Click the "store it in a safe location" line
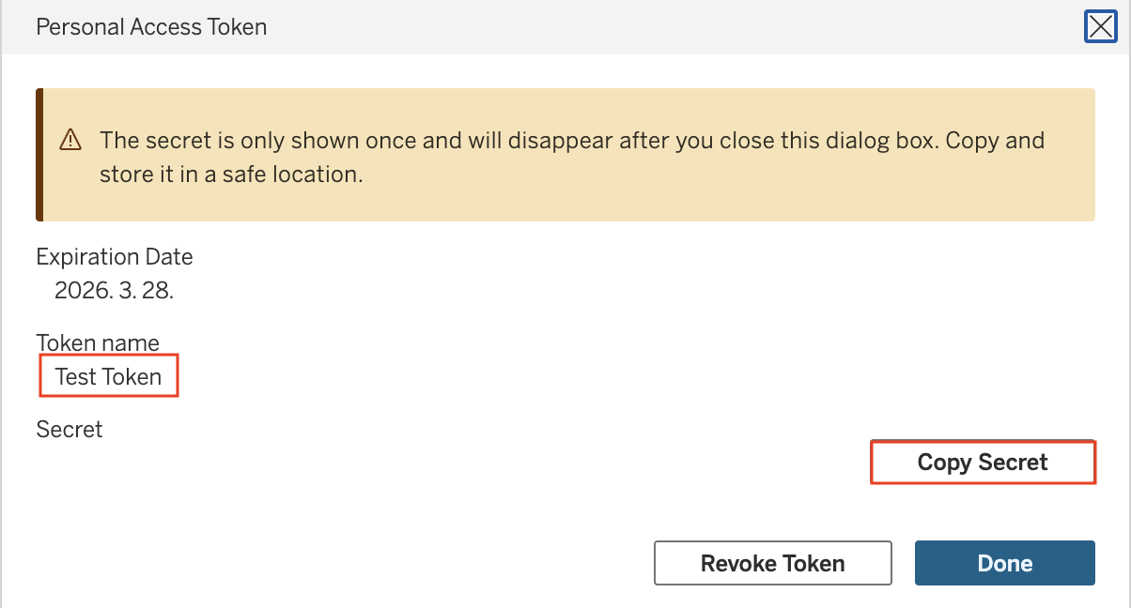1131x608 pixels. [231, 175]
